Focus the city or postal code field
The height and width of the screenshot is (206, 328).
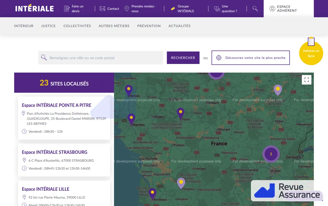pos(101,58)
